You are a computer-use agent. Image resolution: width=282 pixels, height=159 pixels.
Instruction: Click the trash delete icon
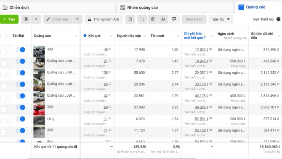click(x=153, y=19)
